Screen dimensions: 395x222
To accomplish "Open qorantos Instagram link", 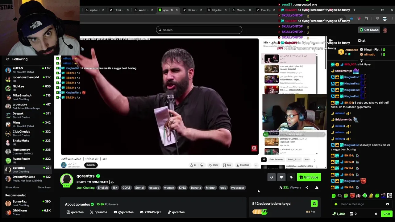I will (75, 212).
